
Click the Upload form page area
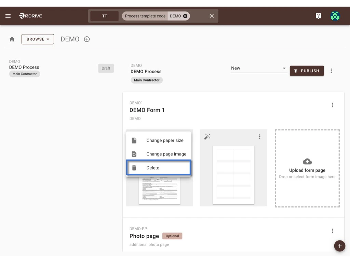(307, 168)
